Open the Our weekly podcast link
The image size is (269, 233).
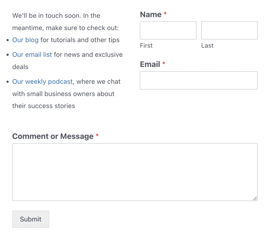coord(42,82)
